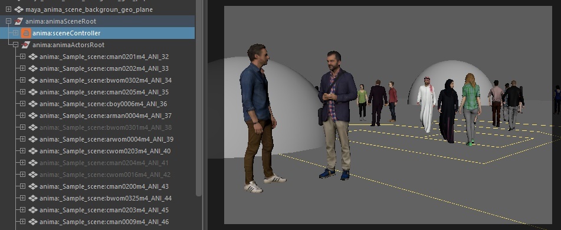Click the mesh icon of background geo plane
561x230 pixels.
click(x=19, y=9)
